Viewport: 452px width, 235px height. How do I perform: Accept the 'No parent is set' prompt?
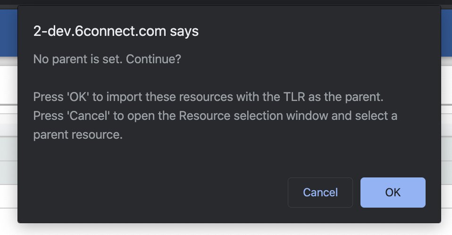coord(393,193)
